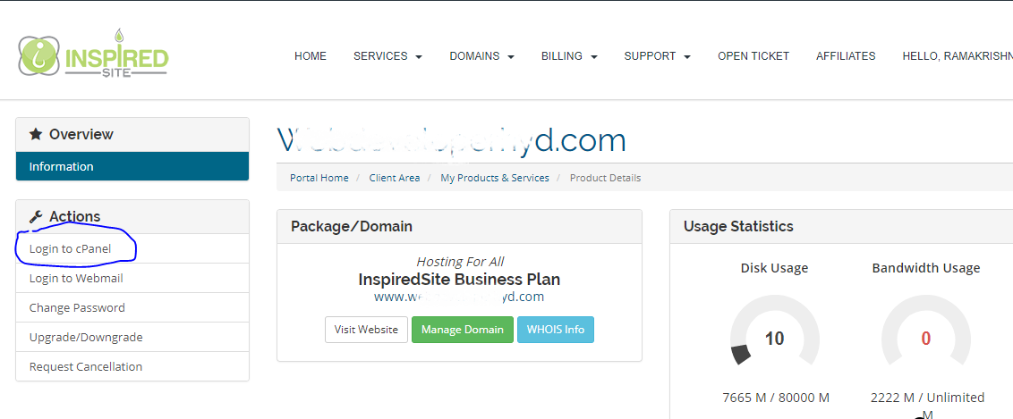Expand the DOMAINS dropdown menu
The width and height of the screenshot is (1013, 419).
click(x=482, y=56)
